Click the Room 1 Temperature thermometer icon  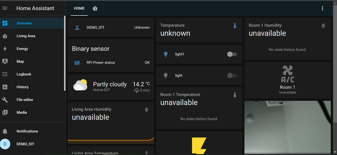(235, 95)
